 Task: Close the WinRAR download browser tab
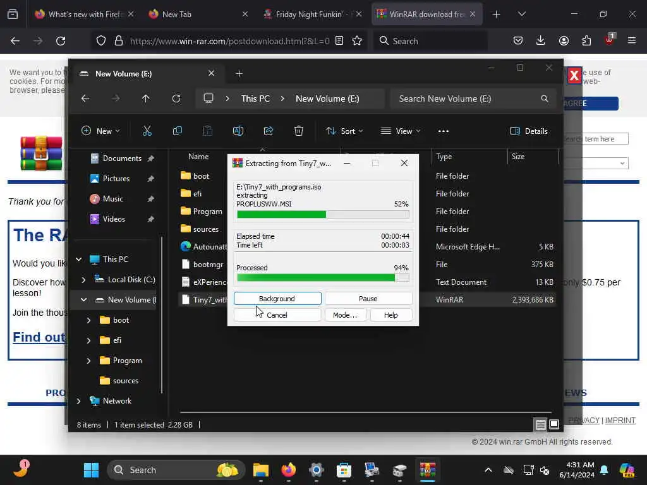coord(473,14)
